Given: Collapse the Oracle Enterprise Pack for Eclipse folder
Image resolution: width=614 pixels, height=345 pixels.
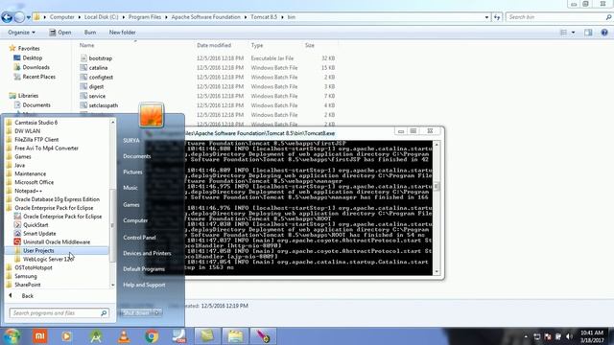Looking at the screenshot, I should [x=54, y=208].
